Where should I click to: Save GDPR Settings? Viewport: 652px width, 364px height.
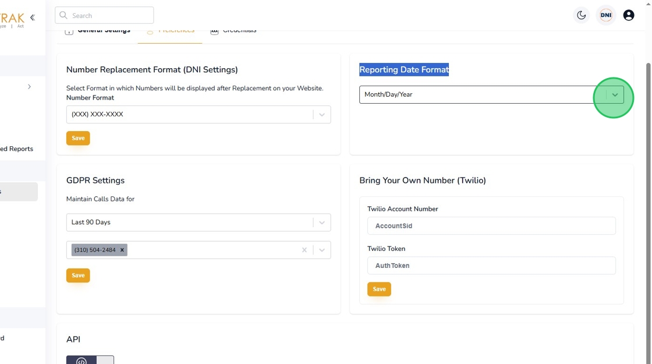pyautogui.click(x=78, y=275)
